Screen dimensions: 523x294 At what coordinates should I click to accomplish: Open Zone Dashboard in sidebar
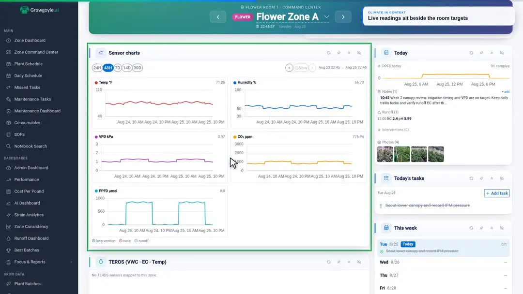(x=30, y=40)
